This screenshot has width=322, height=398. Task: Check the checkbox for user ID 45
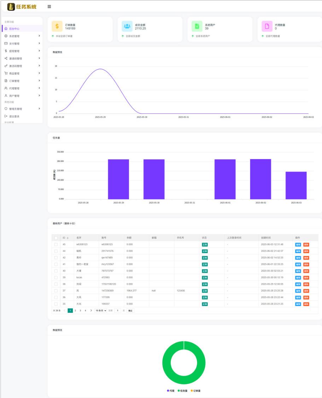(56, 244)
